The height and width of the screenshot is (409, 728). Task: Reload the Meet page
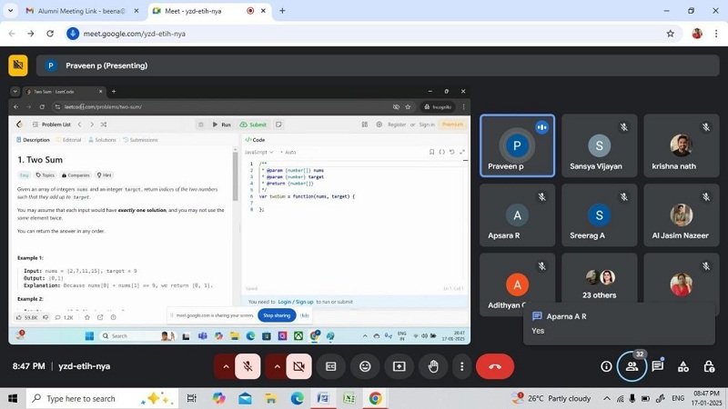pyautogui.click(x=50, y=34)
